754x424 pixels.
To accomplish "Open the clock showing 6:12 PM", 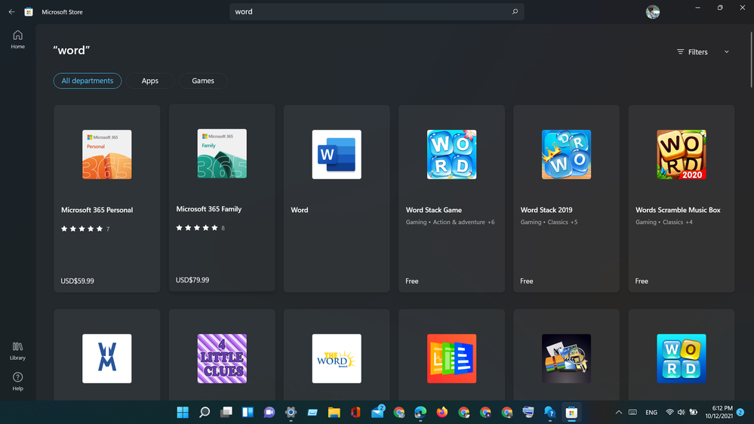I will [719, 413].
